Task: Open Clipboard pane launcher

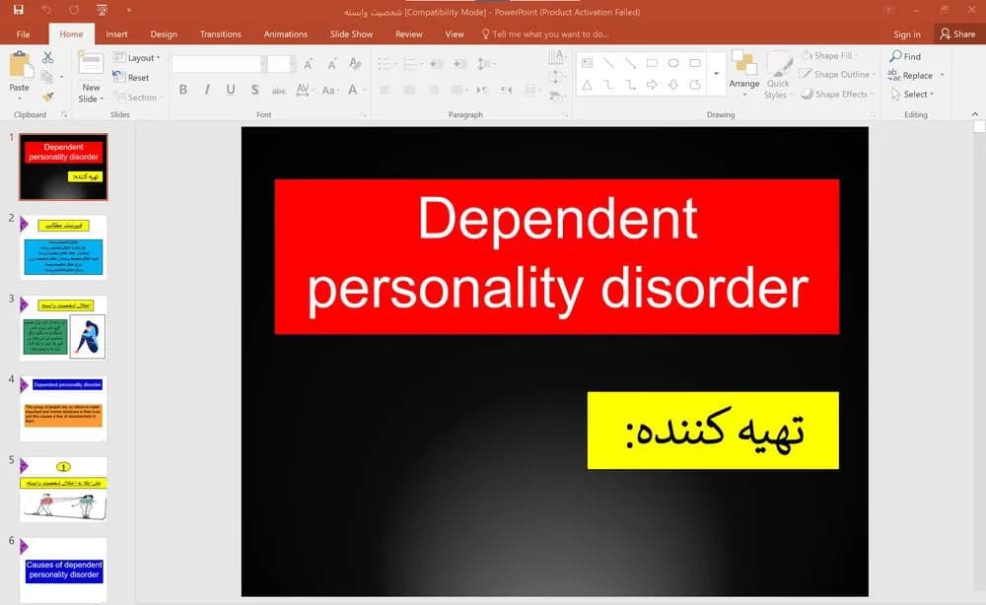Action: coord(64,114)
